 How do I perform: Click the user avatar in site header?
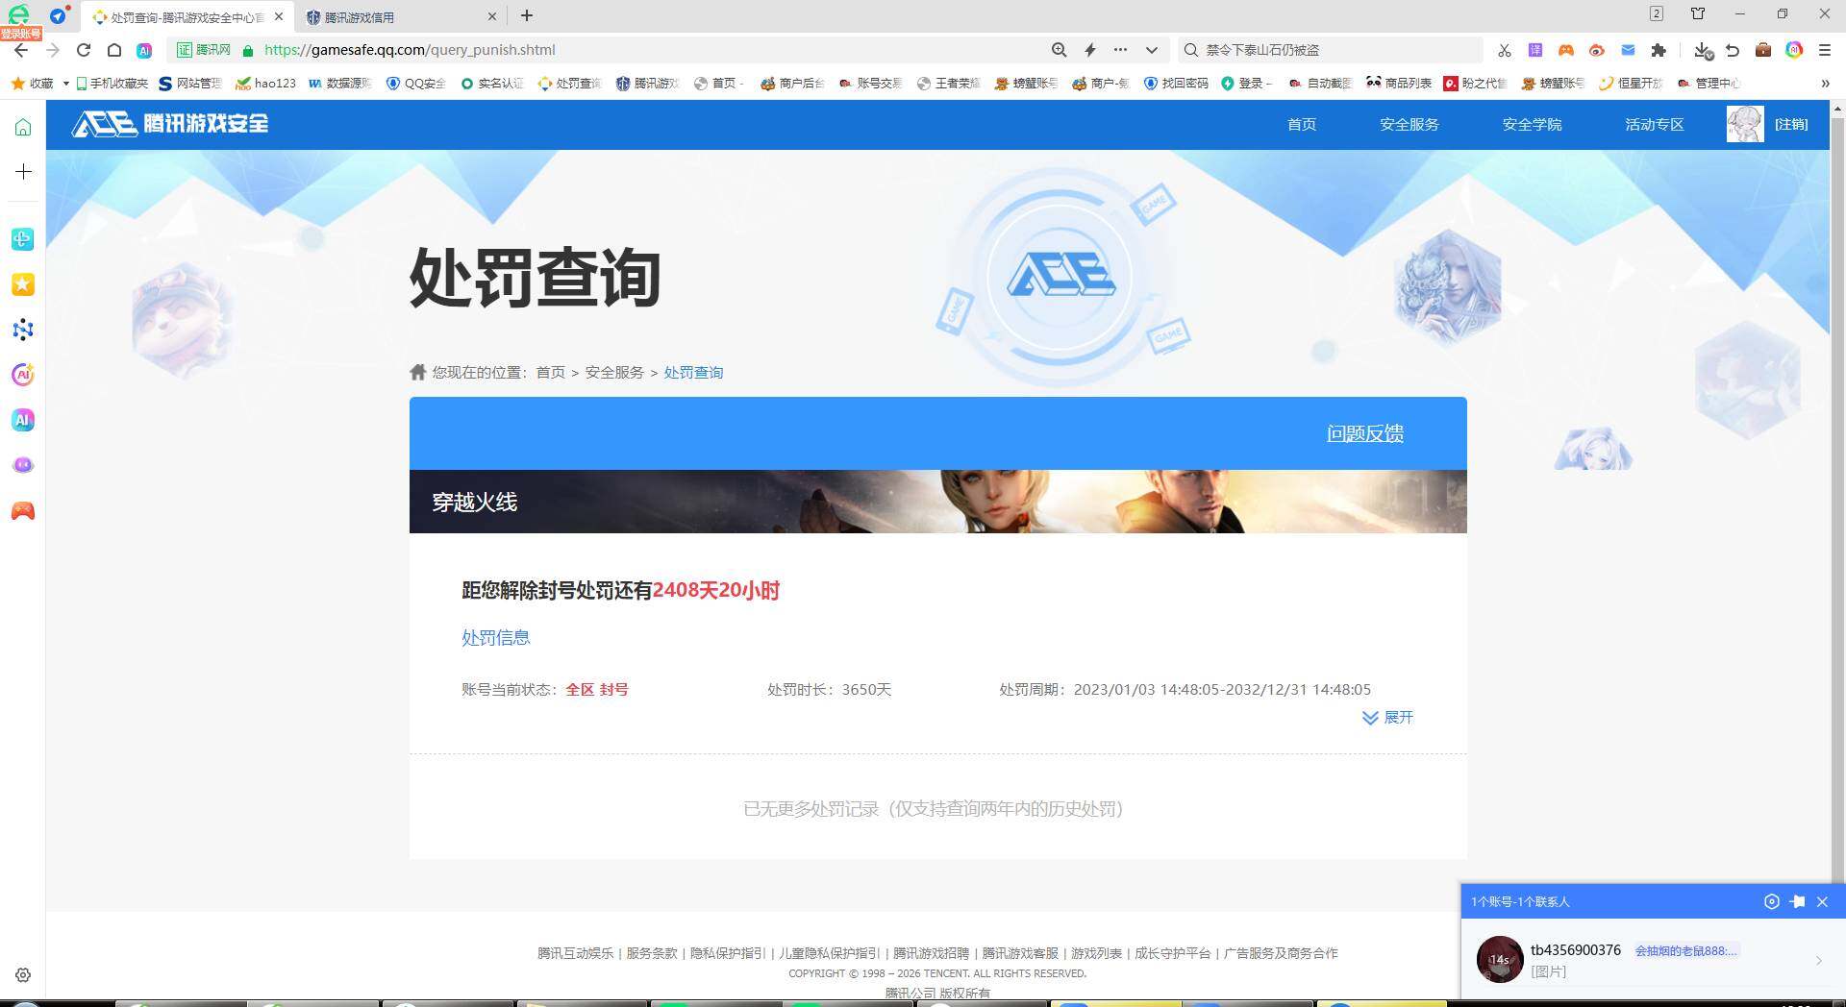pyautogui.click(x=1745, y=125)
